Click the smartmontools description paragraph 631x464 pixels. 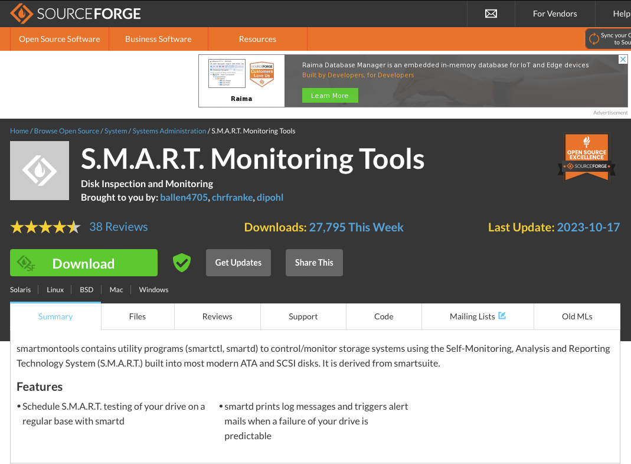[313, 356]
